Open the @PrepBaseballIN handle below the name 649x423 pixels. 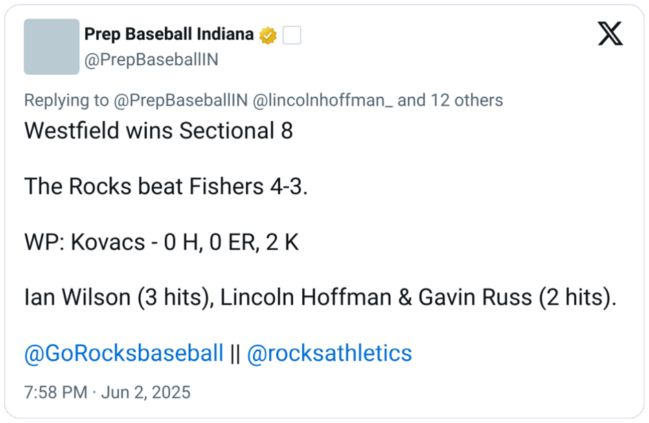click(x=151, y=60)
